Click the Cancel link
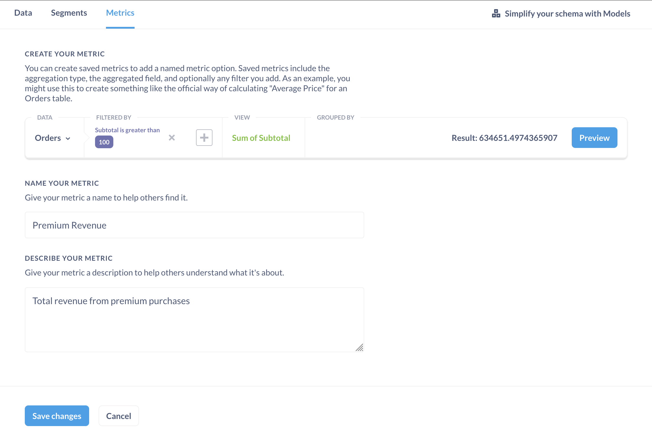The image size is (652, 437). click(118, 415)
